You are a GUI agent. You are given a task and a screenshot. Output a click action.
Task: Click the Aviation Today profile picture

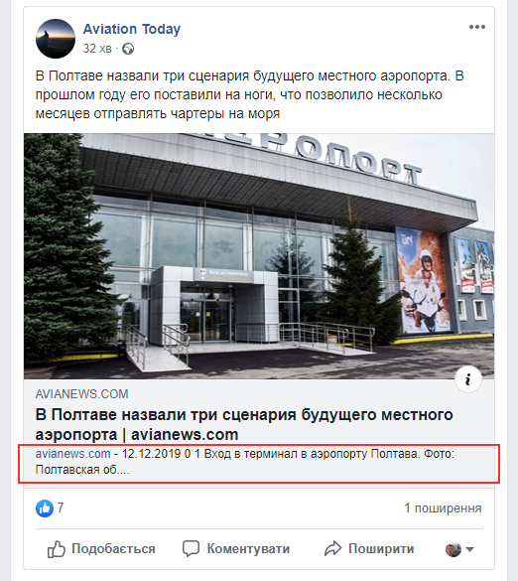pyautogui.click(x=56, y=39)
